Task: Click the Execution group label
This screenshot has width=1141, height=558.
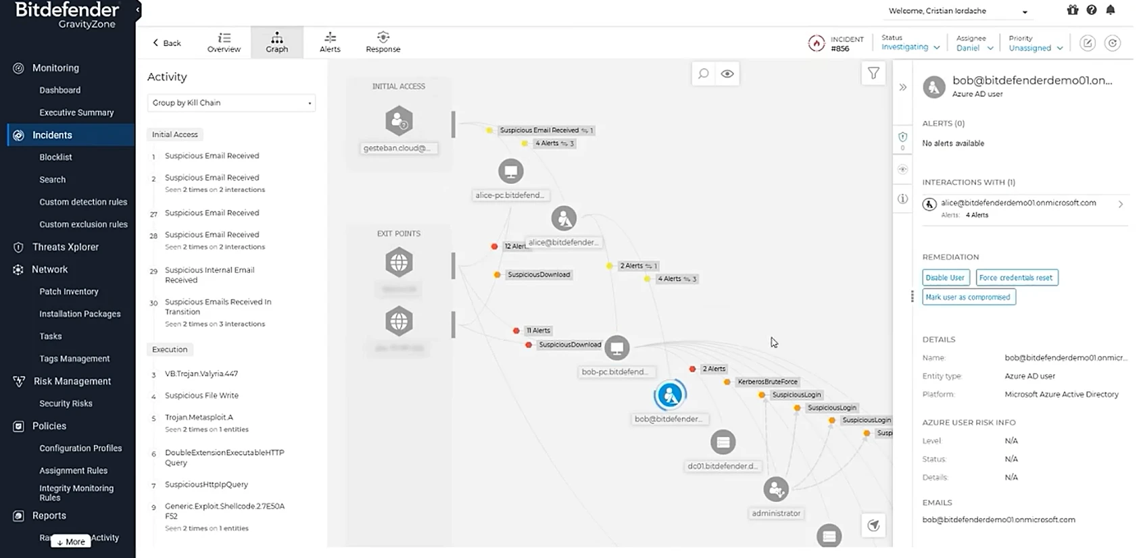Action: coord(170,349)
